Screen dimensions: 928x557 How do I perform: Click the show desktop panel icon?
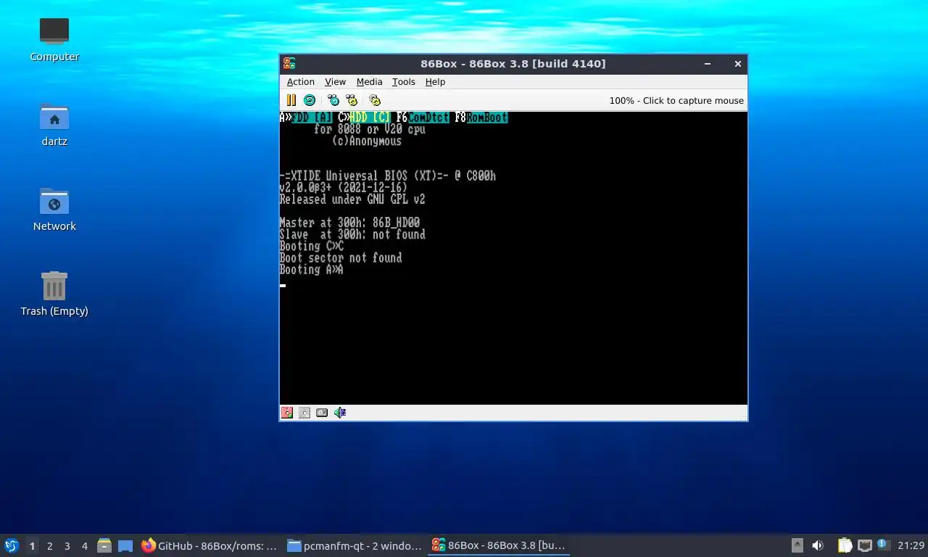point(125,545)
